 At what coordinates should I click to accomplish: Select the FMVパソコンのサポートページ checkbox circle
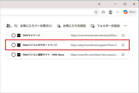click(13, 45)
